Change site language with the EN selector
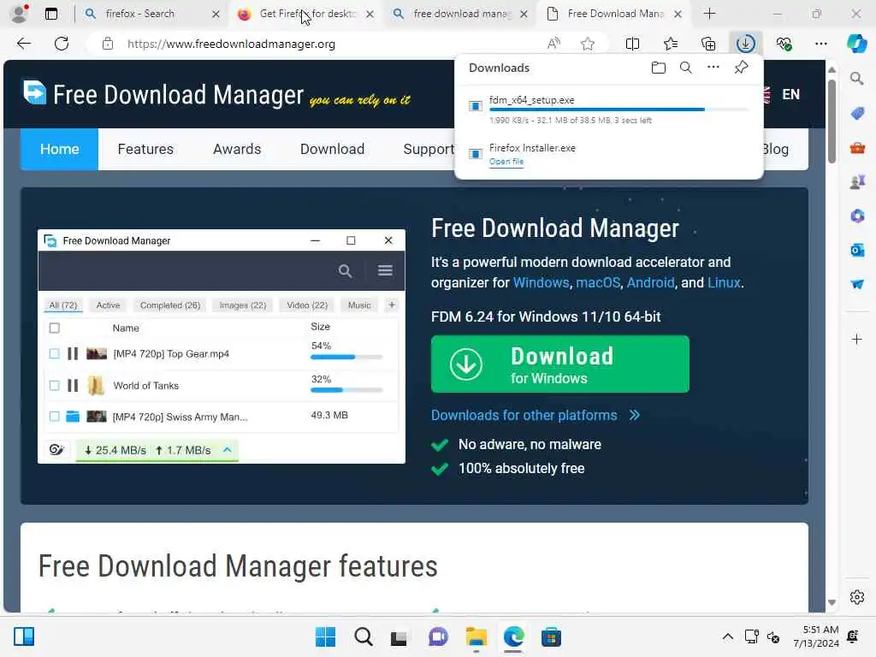This screenshot has width=876, height=657. (790, 94)
